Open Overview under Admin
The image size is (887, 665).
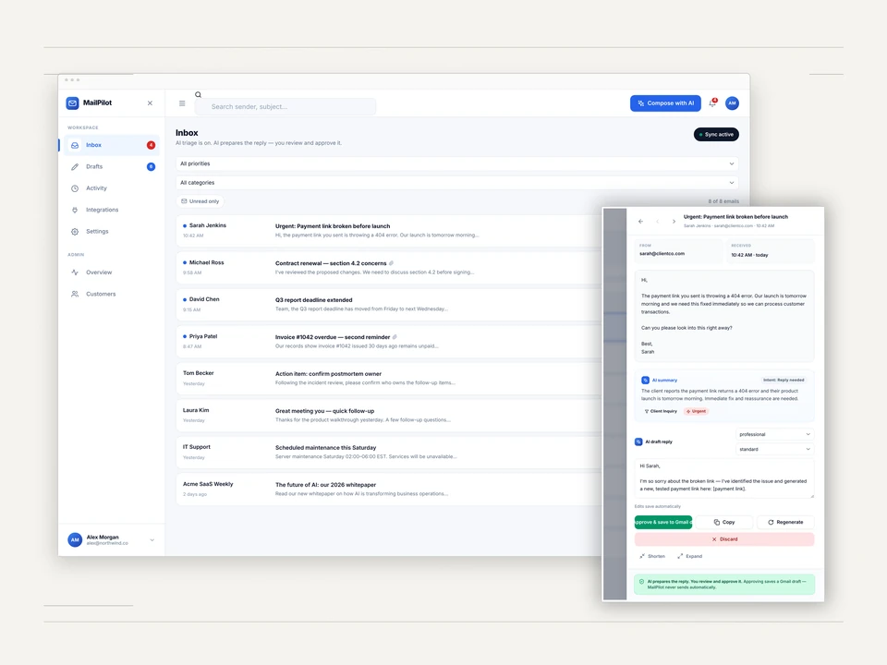coord(110,272)
